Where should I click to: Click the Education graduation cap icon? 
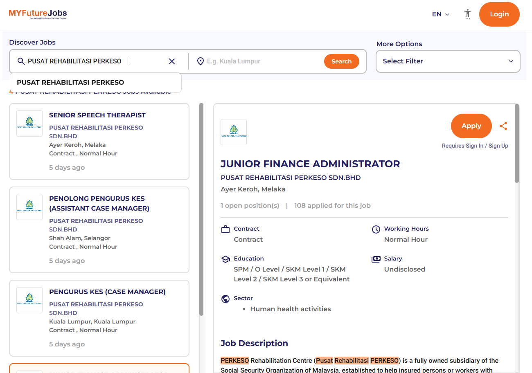coord(225,259)
